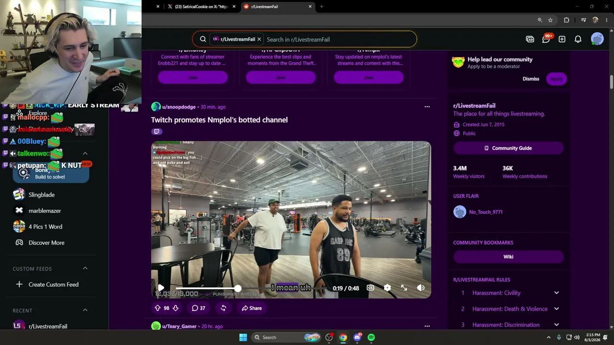614x345 pixels.
Task: Open u/Teary_Gamer profile link
Action: click(x=179, y=326)
